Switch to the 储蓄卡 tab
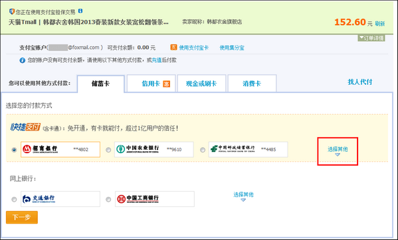 (101, 84)
